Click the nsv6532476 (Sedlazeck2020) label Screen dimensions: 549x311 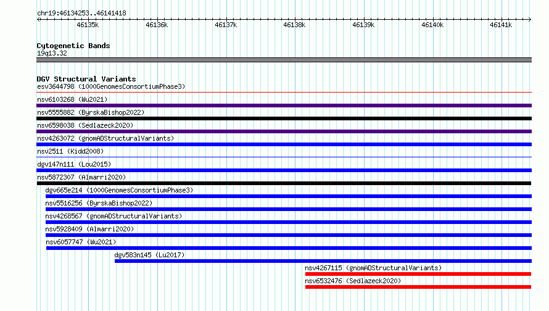point(353,281)
